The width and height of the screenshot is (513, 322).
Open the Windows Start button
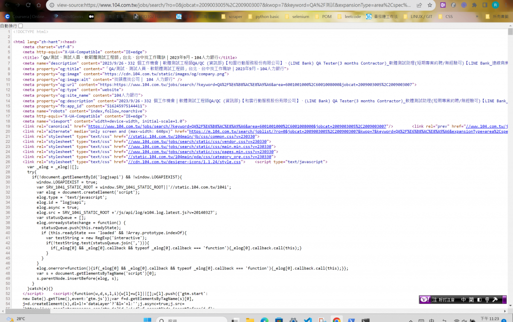pos(147,319)
